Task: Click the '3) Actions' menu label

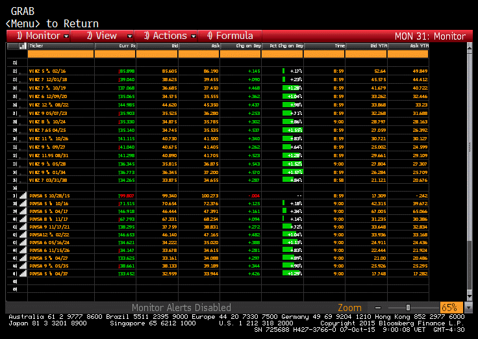Action: (x=165, y=36)
